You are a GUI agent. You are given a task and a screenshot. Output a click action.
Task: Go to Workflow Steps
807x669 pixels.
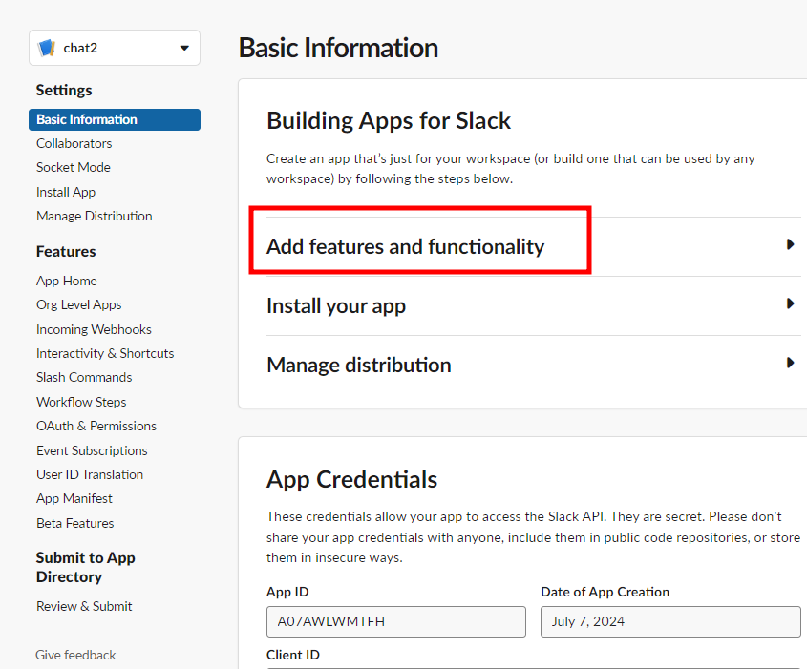pyautogui.click(x=81, y=402)
